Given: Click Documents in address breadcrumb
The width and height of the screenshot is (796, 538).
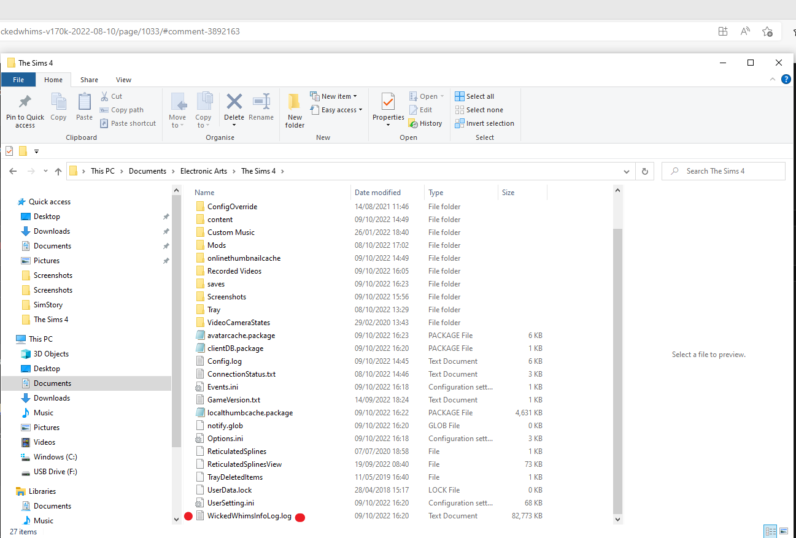Looking at the screenshot, I should (x=147, y=171).
